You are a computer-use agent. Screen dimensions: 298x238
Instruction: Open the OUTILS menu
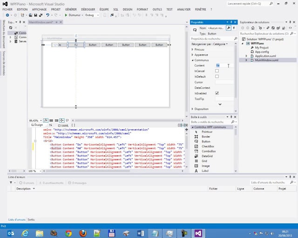tap(157, 9)
